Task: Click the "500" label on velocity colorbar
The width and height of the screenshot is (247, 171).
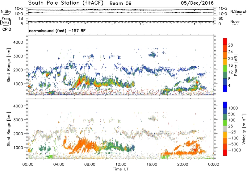Action: tap(232, 114)
